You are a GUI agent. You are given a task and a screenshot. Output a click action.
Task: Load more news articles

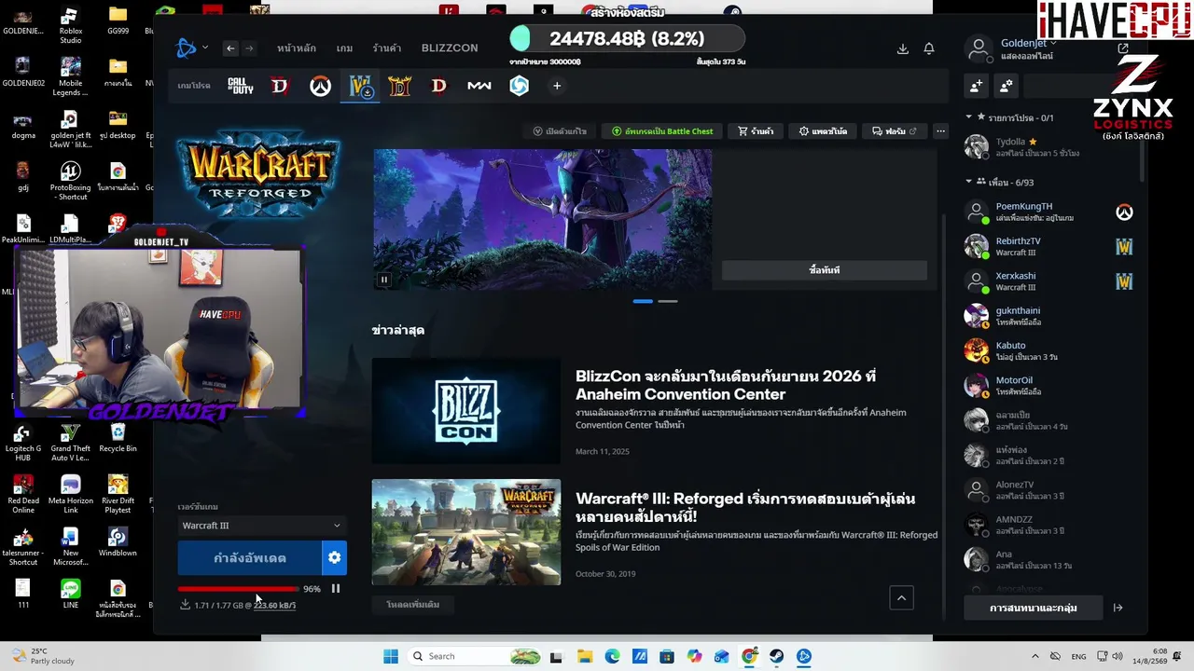[413, 605]
